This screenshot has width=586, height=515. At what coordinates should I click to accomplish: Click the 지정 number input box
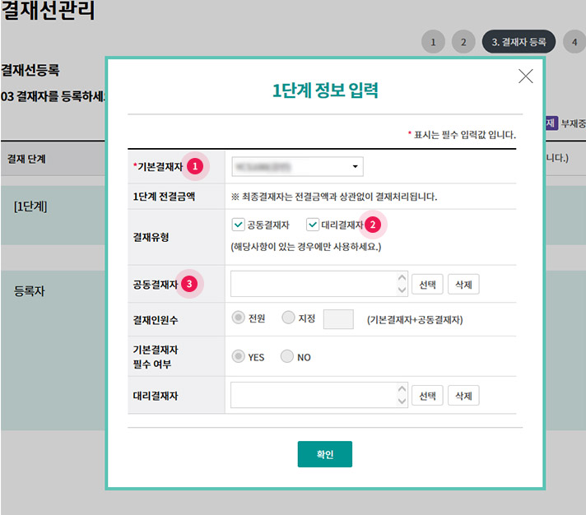point(338,319)
